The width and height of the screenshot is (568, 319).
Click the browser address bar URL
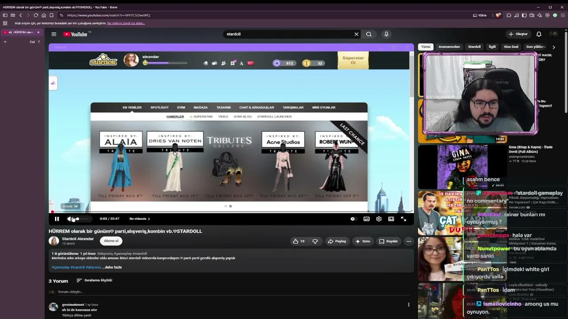coord(109,15)
